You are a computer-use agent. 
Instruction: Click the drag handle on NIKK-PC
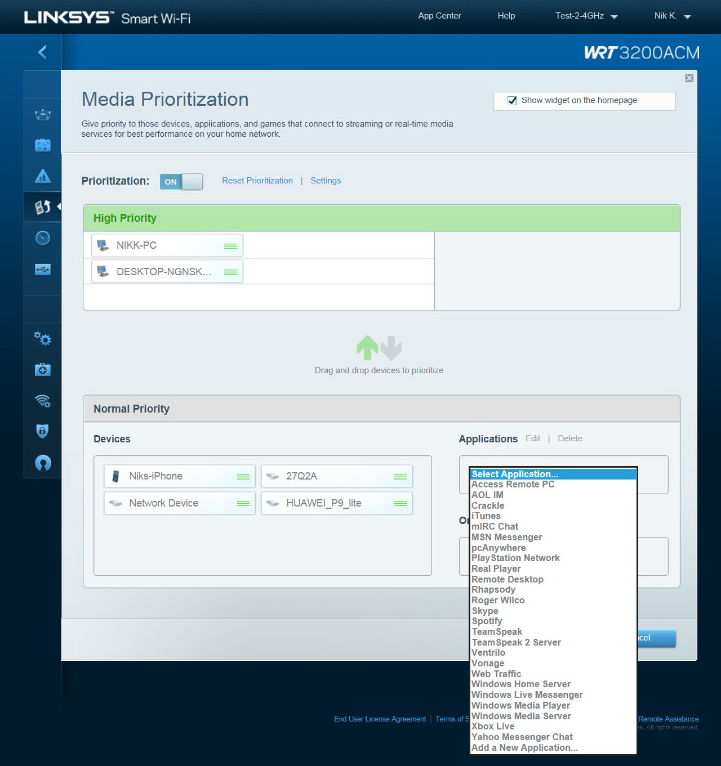230,246
